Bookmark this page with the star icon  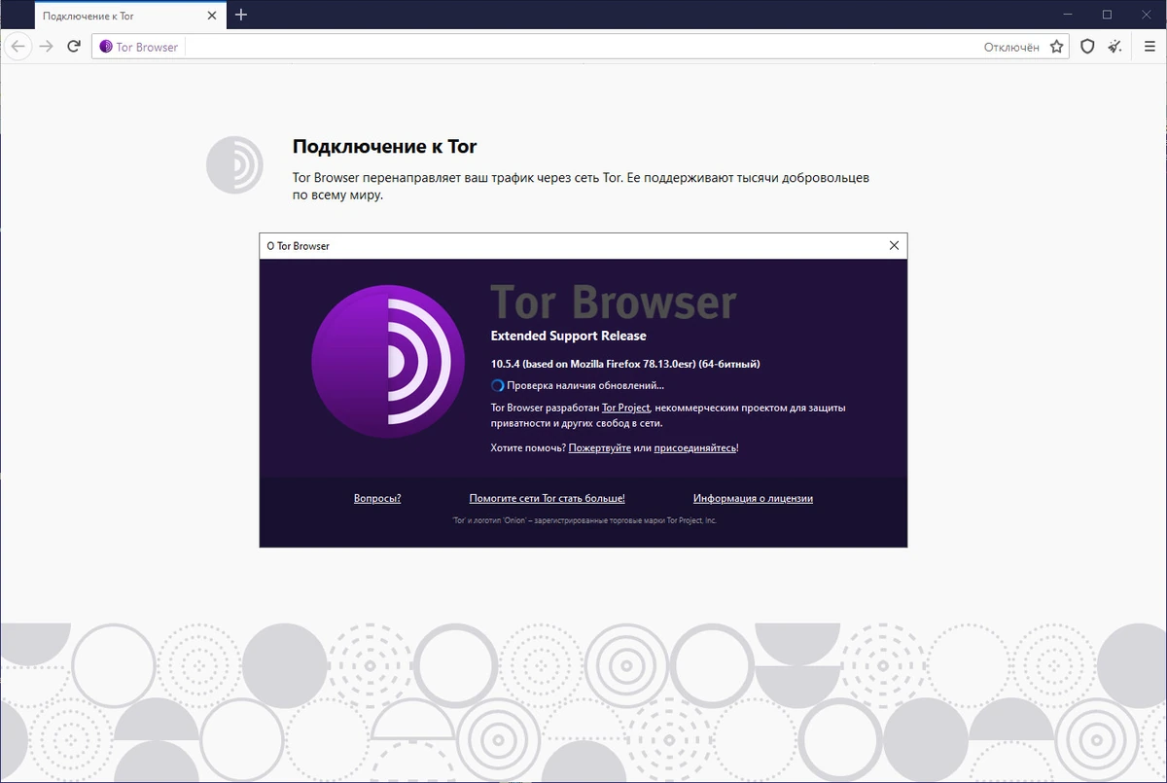1057,47
